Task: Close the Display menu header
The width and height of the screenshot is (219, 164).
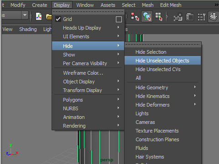Action: tap(62, 5)
